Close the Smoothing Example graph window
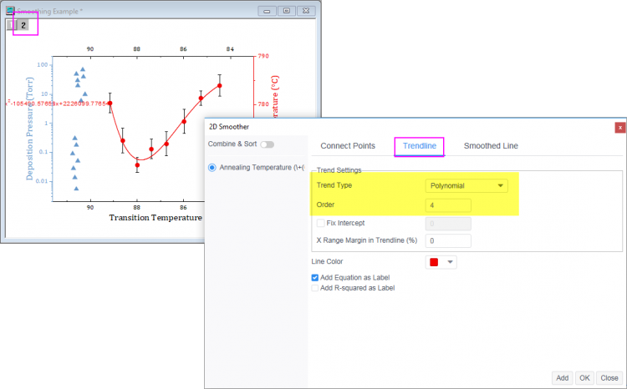Screen dimensions: 627x389 click(x=306, y=11)
